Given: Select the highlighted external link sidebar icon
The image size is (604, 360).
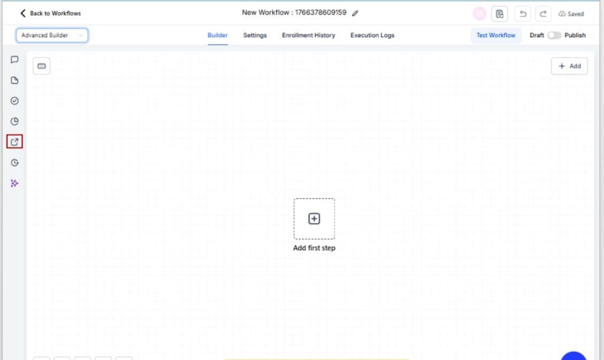Looking at the screenshot, I should [14, 142].
